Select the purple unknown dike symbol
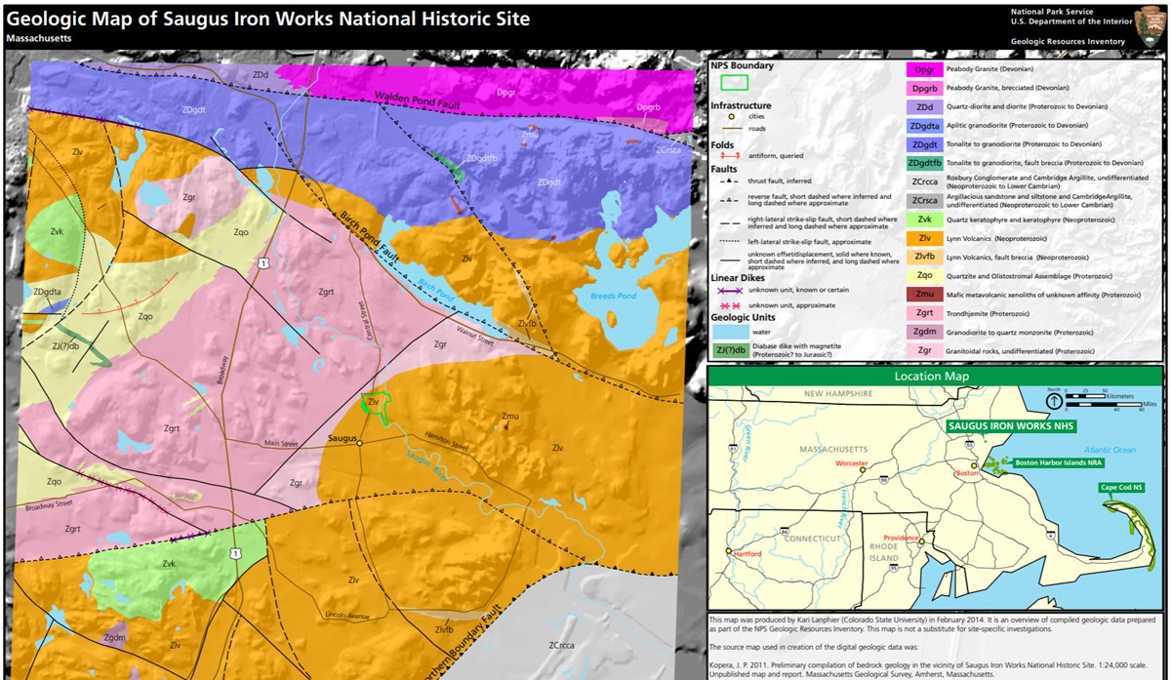Image resolution: width=1171 pixels, height=680 pixels. pyautogui.click(x=730, y=289)
